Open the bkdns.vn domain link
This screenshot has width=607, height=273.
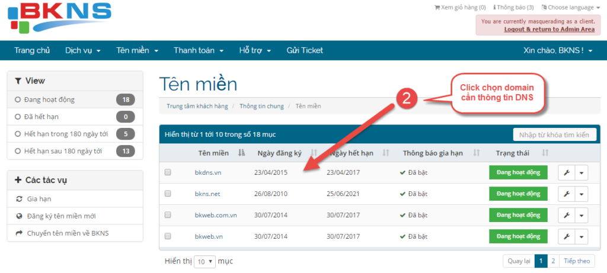coord(209,173)
